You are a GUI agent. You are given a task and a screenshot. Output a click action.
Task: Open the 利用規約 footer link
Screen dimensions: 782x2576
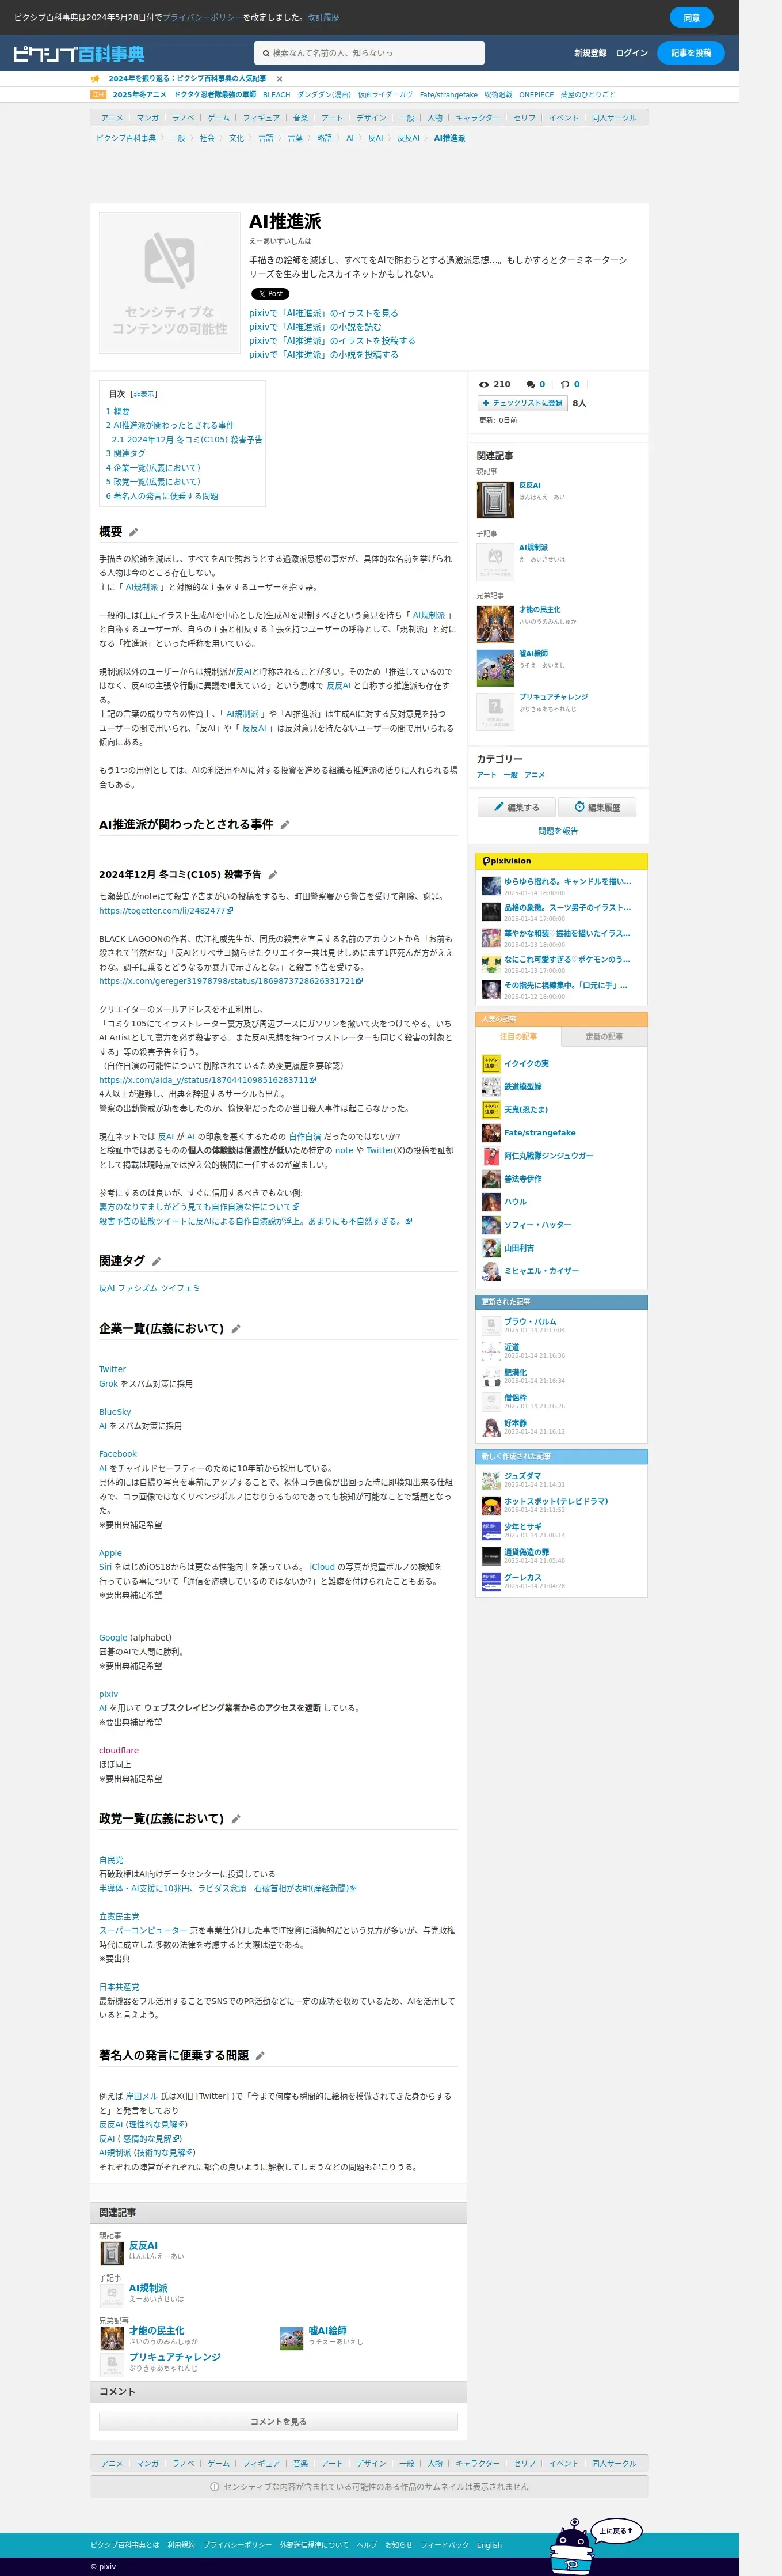point(181,2545)
